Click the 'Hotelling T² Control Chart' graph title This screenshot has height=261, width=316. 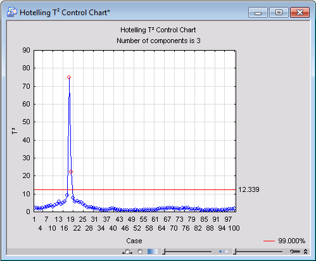click(158, 30)
